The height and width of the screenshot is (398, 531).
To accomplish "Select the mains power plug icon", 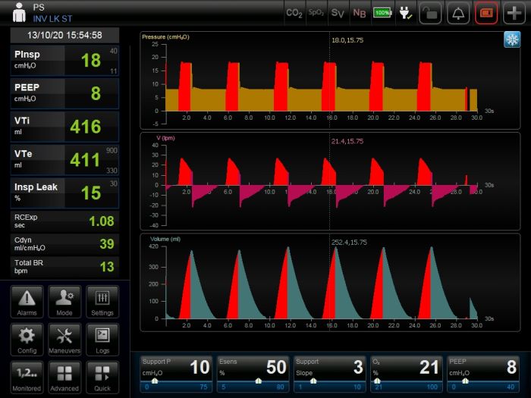I will 405,13.
